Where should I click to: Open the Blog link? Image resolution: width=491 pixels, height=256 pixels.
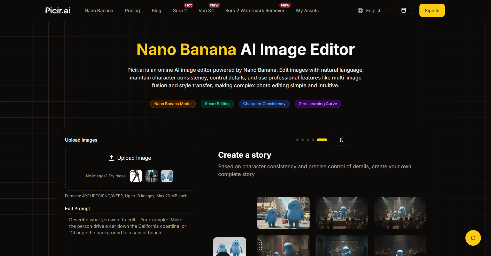pyautogui.click(x=156, y=11)
